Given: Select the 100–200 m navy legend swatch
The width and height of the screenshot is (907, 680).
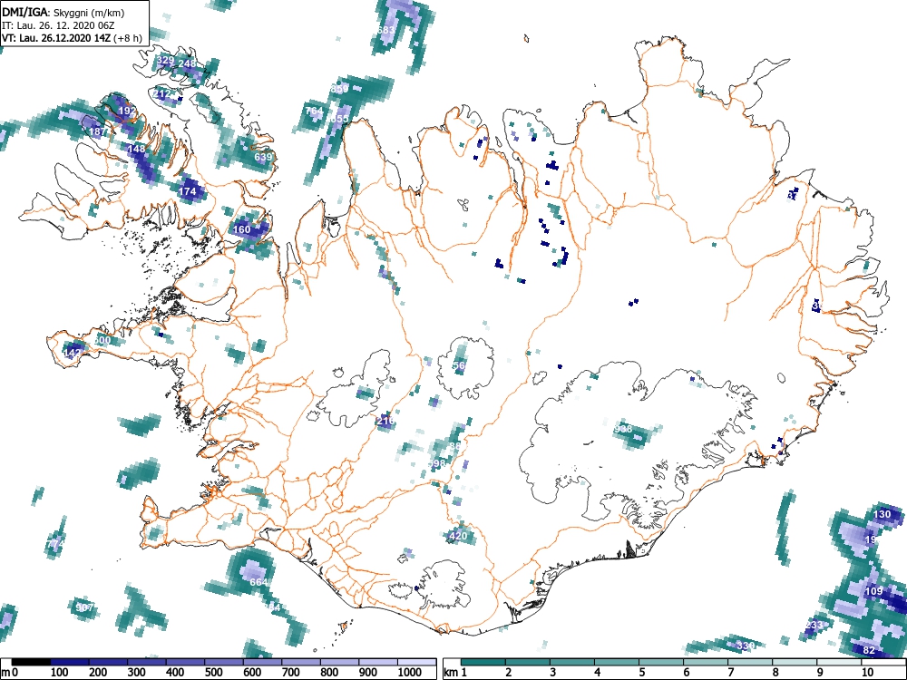Looking at the screenshot, I should coord(70,662).
